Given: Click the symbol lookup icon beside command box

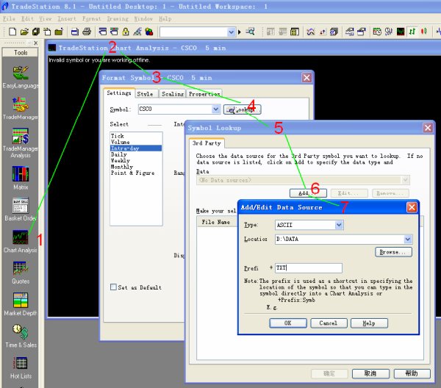Looking at the screenshot, I should click(x=250, y=32).
